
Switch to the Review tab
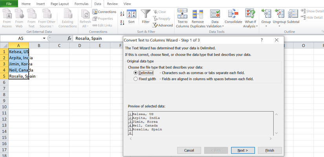[x=112, y=4]
